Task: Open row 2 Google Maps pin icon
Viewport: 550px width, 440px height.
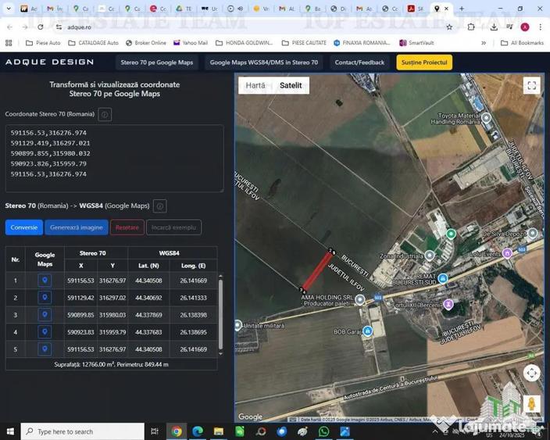Action: point(45,298)
